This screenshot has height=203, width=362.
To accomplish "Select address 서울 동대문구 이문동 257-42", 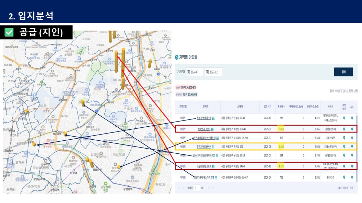I will pyautogui.click(x=233, y=129).
